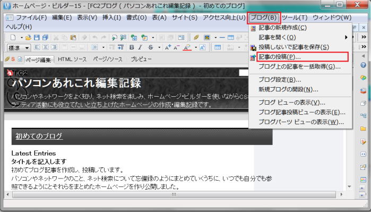Open the 表示(V) menu

[x=87, y=18]
